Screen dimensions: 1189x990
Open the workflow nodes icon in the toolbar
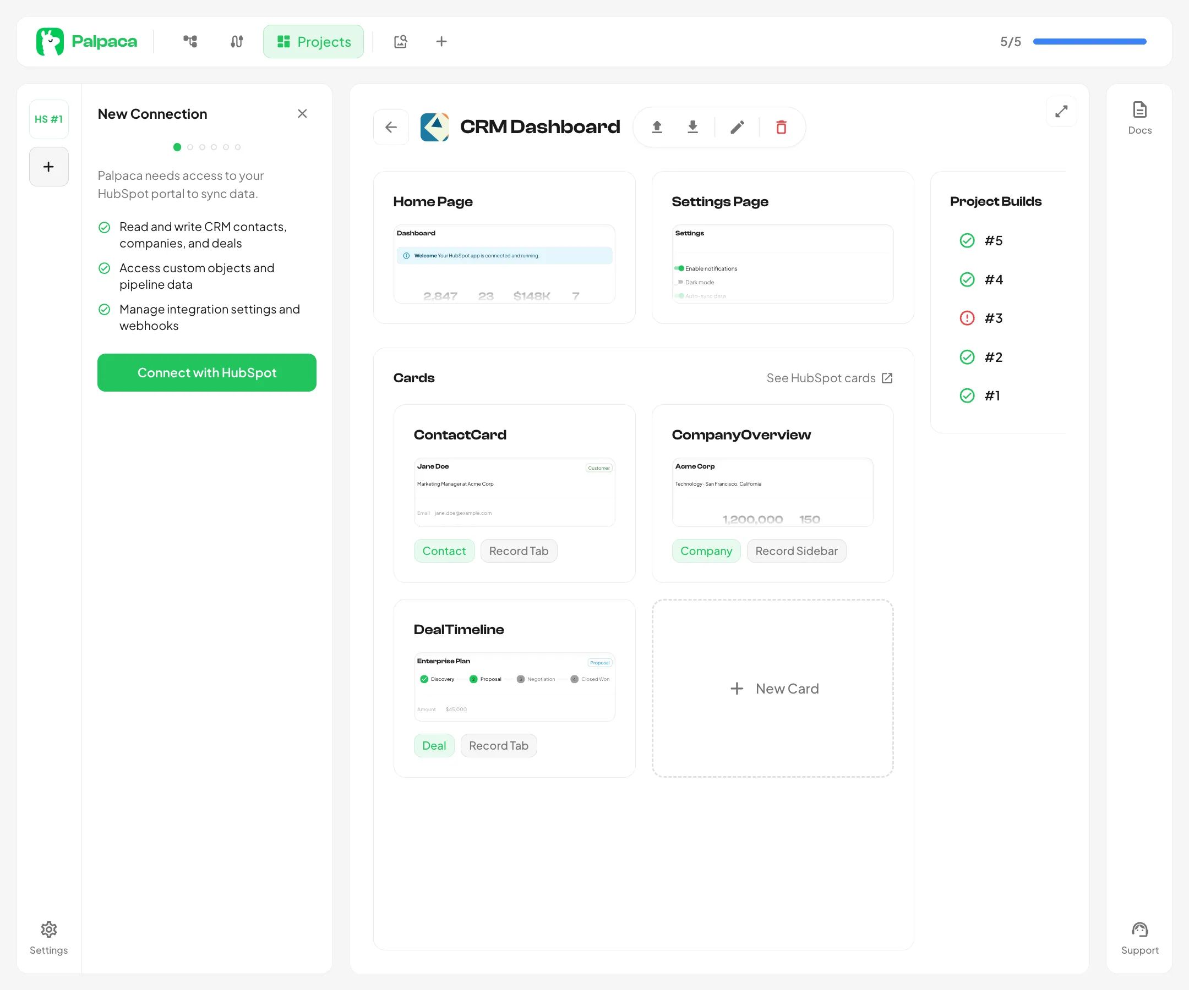pyautogui.click(x=190, y=41)
